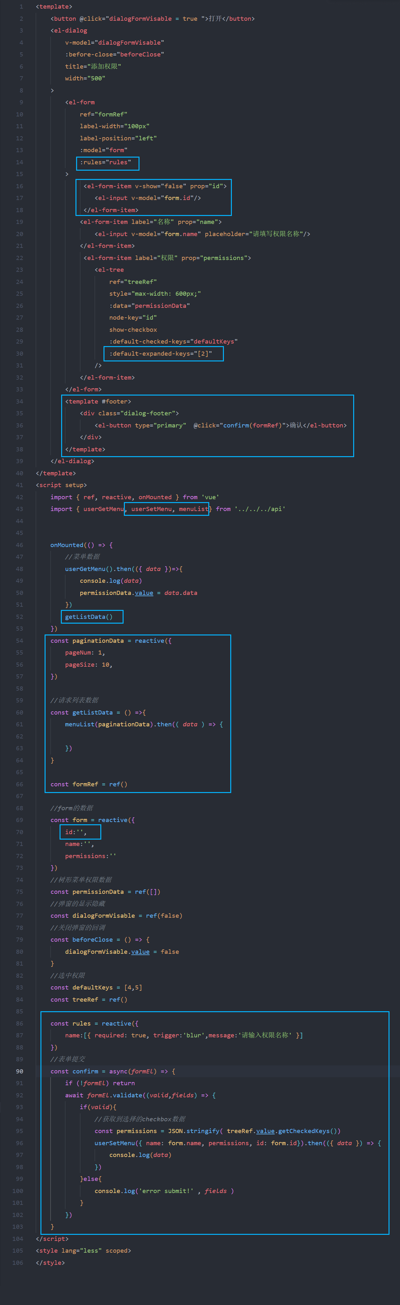This screenshot has height=1305, width=400.
Task: Click the ref="formRef" attribute
Action: pyautogui.click(x=103, y=115)
